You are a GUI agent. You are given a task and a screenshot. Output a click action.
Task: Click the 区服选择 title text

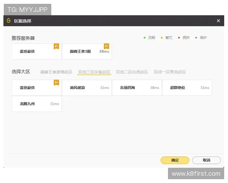pos(23,21)
